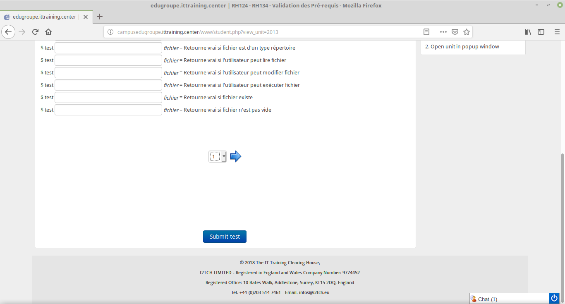
Task: Open the page number dropdown
Action: point(218,156)
